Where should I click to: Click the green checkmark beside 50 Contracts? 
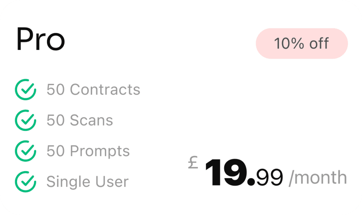tap(25, 89)
